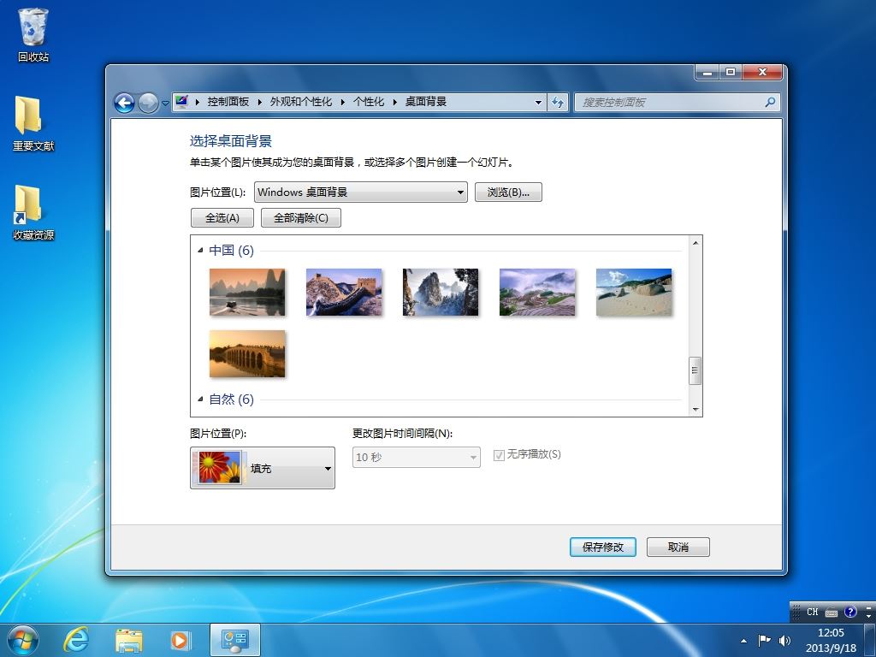Expand arrow after 控制面板 breadcrumb
876x657 pixels.
260,103
